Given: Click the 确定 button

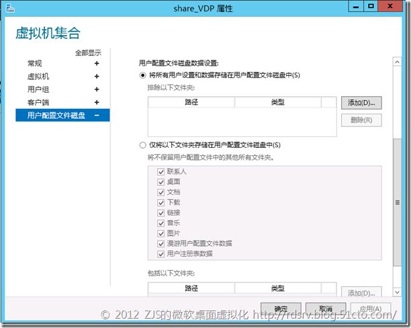Looking at the screenshot, I should 281,309.
